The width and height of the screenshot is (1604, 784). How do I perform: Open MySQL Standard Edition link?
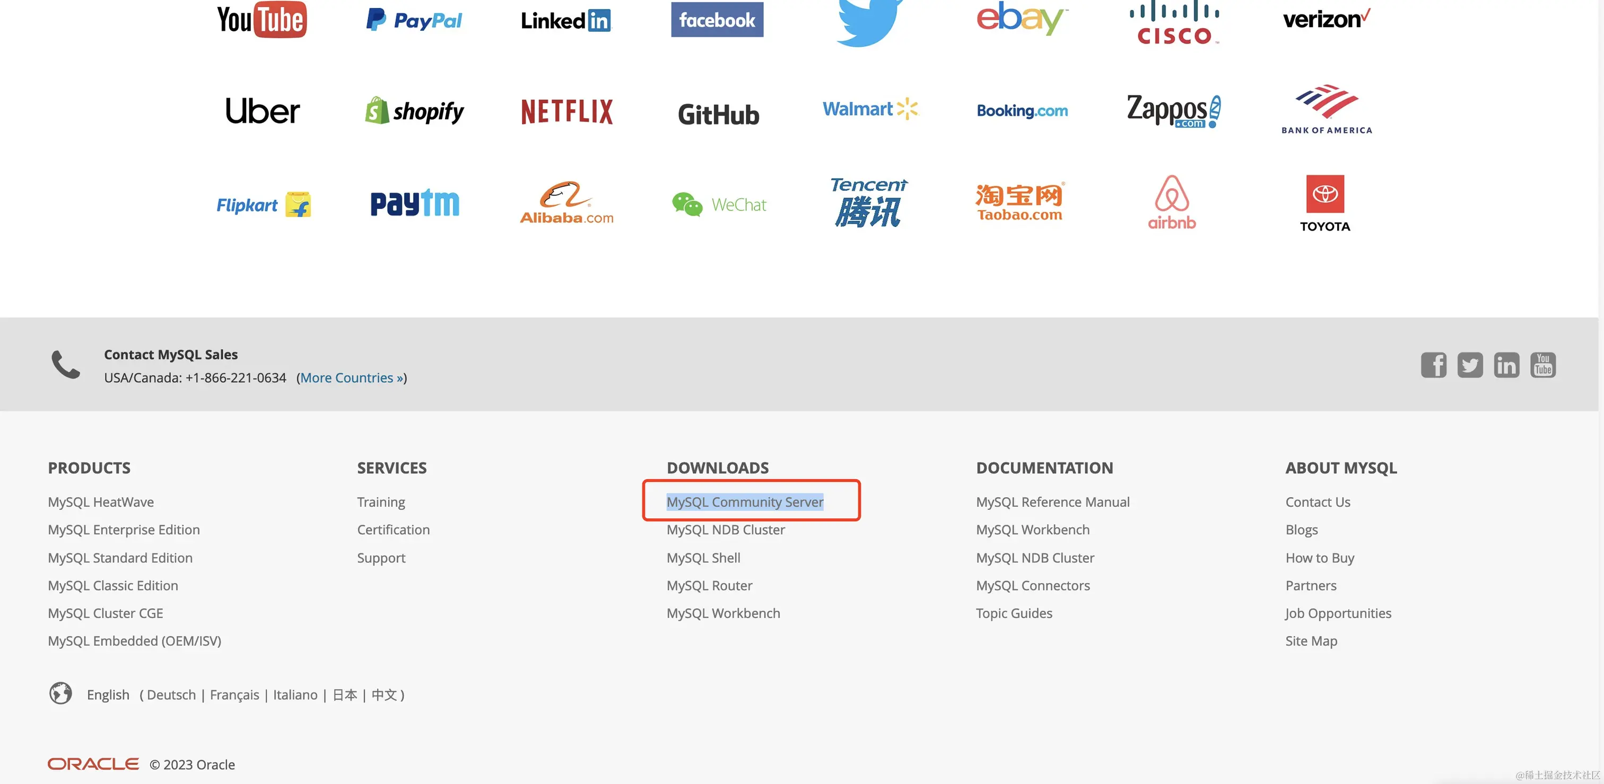coord(120,558)
